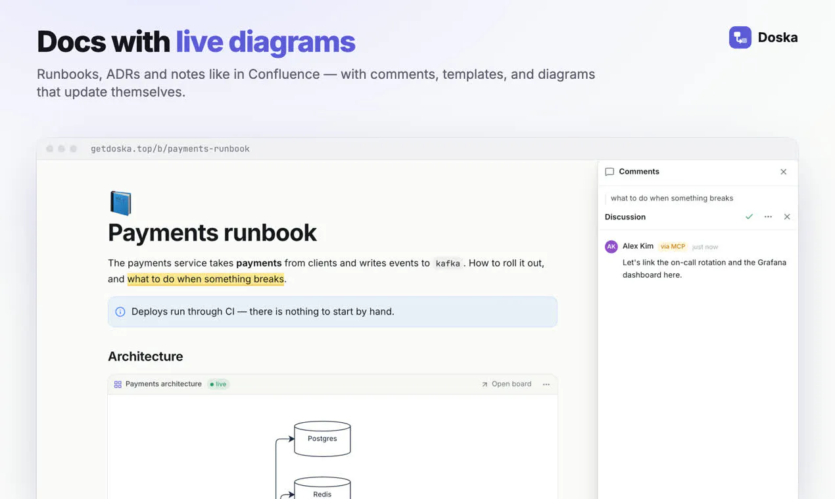Click the comment about Grafana dashboard
Image resolution: width=835 pixels, height=499 pixels.
pos(704,269)
